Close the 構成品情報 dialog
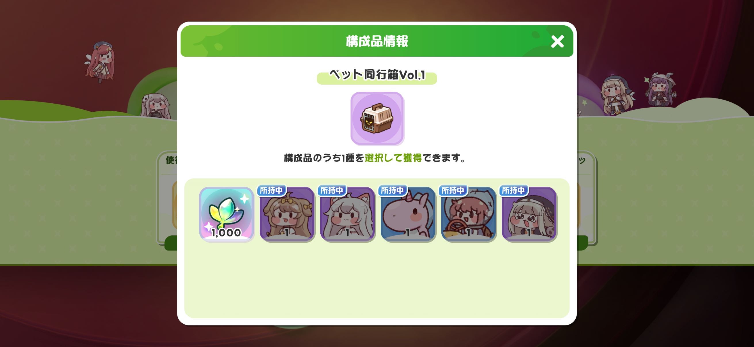Viewport: 754px width, 347px height. tap(557, 42)
